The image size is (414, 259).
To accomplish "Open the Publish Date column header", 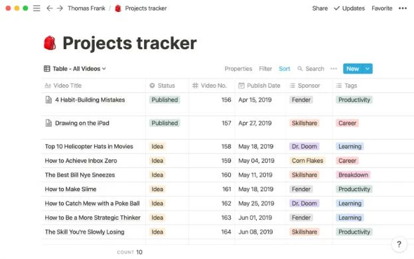I will [x=260, y=86].
